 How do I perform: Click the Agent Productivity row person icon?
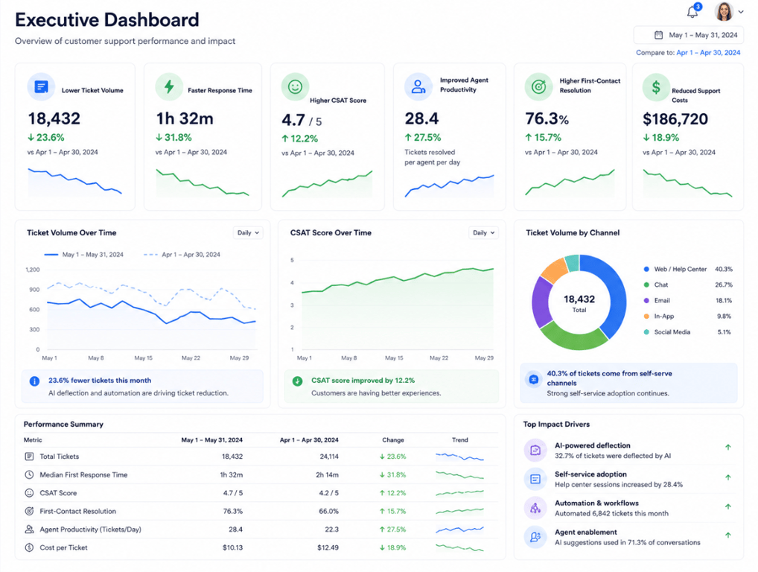pos(29,530)
